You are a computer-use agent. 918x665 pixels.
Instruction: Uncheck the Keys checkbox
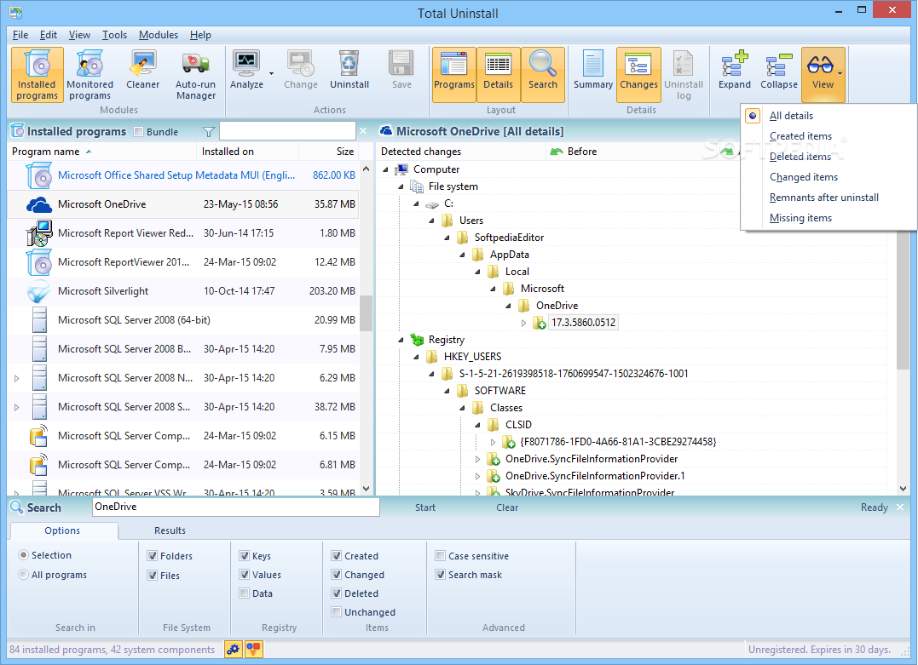pyautogui.click(x=244, y=556)
